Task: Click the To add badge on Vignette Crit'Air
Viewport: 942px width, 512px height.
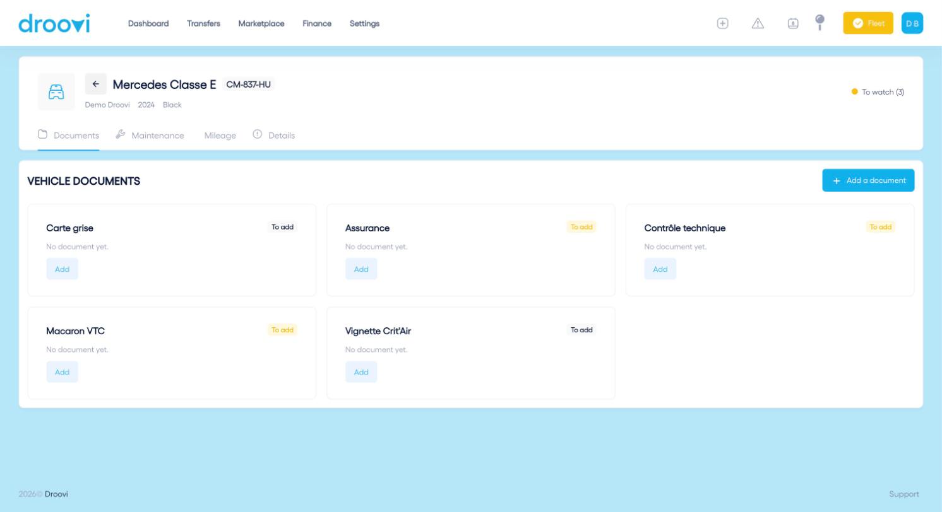Action: pyautogui.click(x=581, y=330)
